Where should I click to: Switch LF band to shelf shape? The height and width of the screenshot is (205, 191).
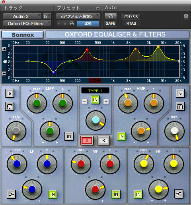pos(11,194)
